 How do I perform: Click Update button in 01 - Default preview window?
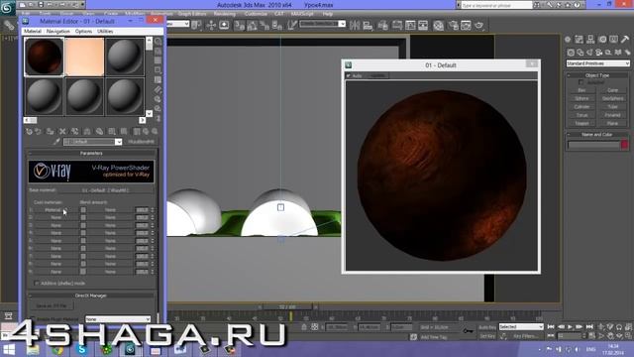click(x=377, y=75)
